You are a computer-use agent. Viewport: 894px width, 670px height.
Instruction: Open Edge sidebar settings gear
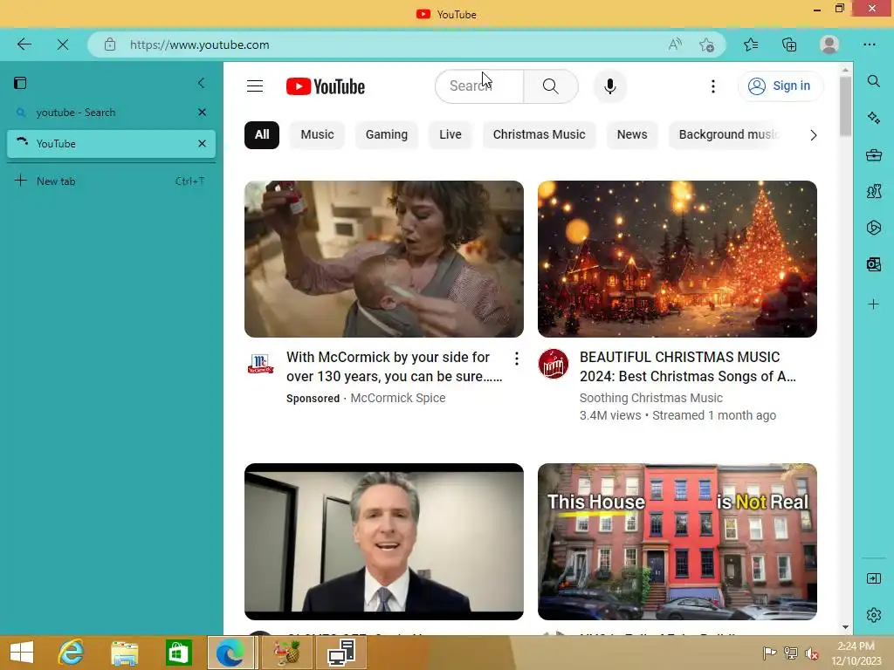873,615
